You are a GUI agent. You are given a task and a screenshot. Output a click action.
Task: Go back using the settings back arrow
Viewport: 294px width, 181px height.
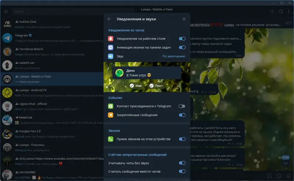click(109, 19)
